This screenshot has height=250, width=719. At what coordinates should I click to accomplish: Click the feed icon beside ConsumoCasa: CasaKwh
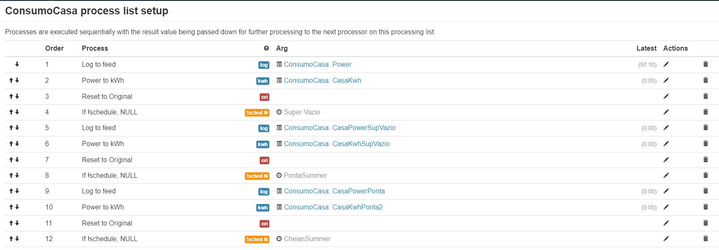(278, 80)
